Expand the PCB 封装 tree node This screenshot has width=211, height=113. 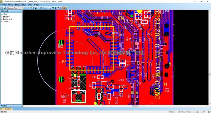pyautogui.click(x=2, y=19)
